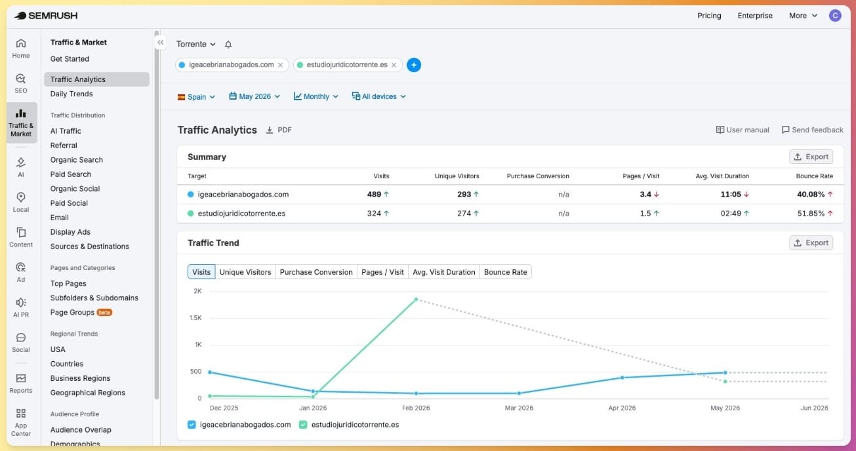This screenshot has width=856, height=451.
Task: Click the Semrush logo
Action: coord(45,15)
